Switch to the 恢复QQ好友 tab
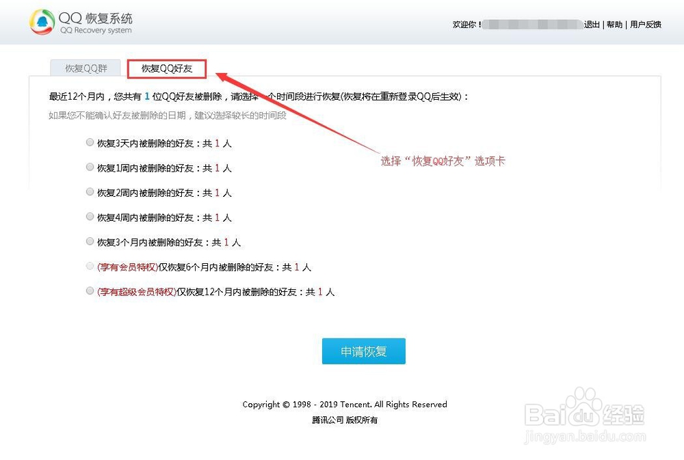Viewport: 684px width, 460px height. [166, 68]
